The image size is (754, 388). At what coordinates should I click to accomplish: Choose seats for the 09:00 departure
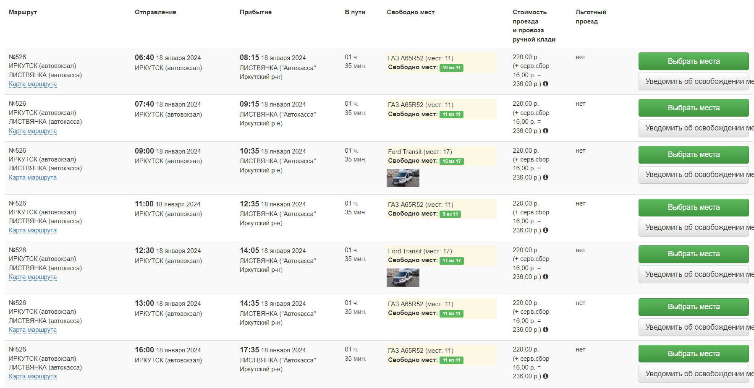pyautogui.click(x=694, y=155)
